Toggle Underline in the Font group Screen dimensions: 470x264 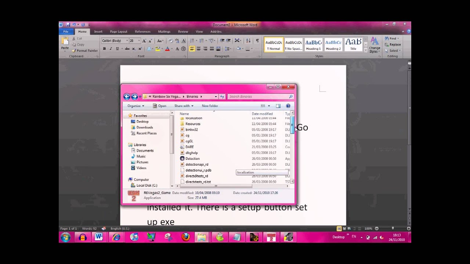[x=117, y=49]
